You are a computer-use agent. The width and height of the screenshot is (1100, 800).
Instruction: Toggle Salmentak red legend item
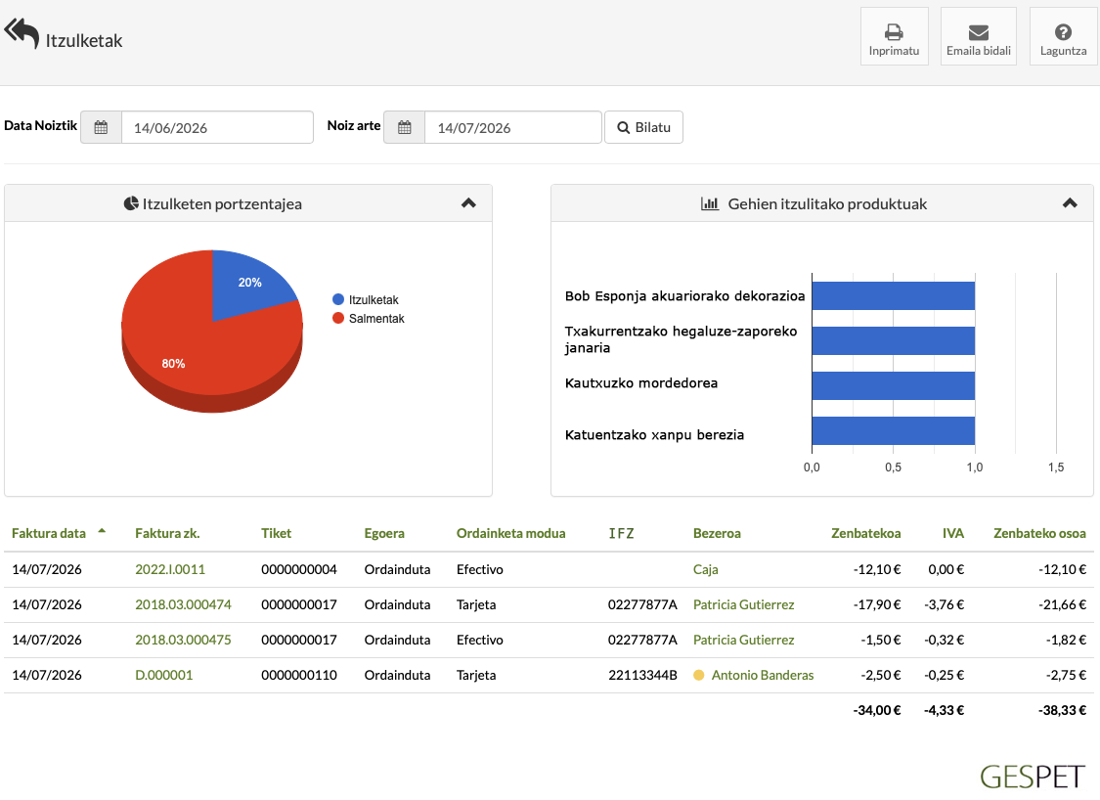[369, 319]
